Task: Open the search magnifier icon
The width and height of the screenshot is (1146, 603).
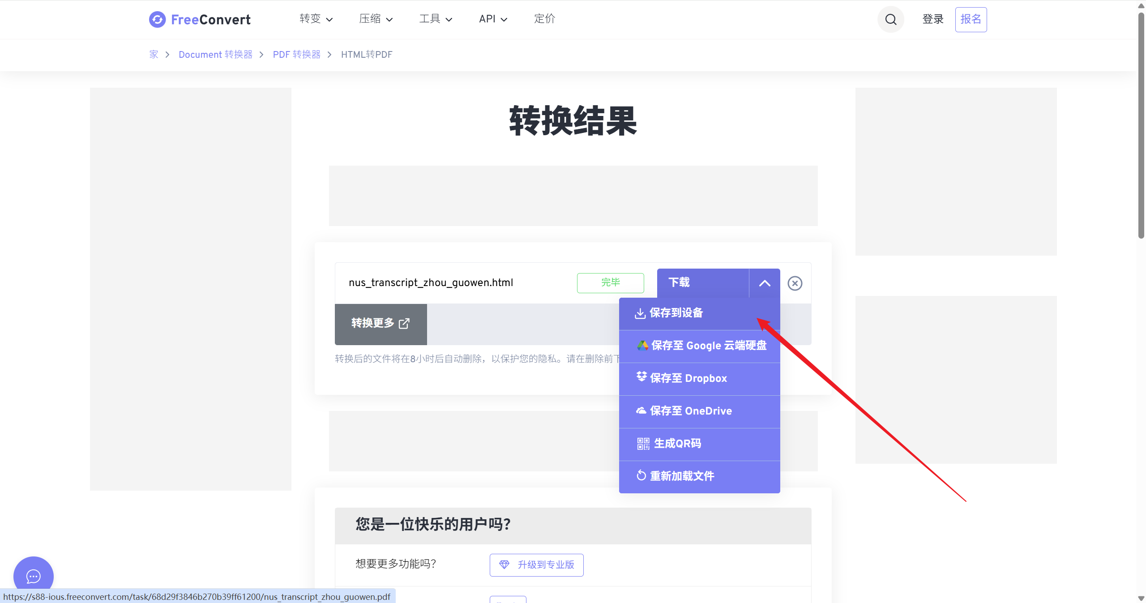Action: 890,20
